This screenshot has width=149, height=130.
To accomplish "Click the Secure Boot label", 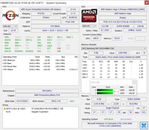I will pos(126,119).
